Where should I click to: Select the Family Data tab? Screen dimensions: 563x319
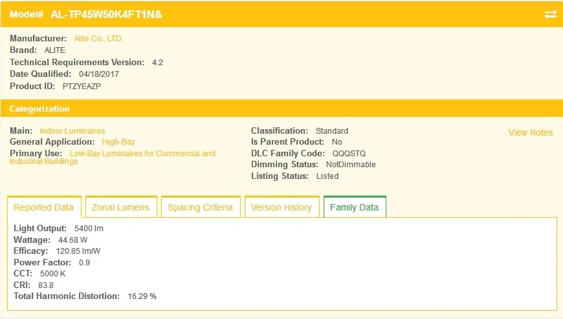355,207
